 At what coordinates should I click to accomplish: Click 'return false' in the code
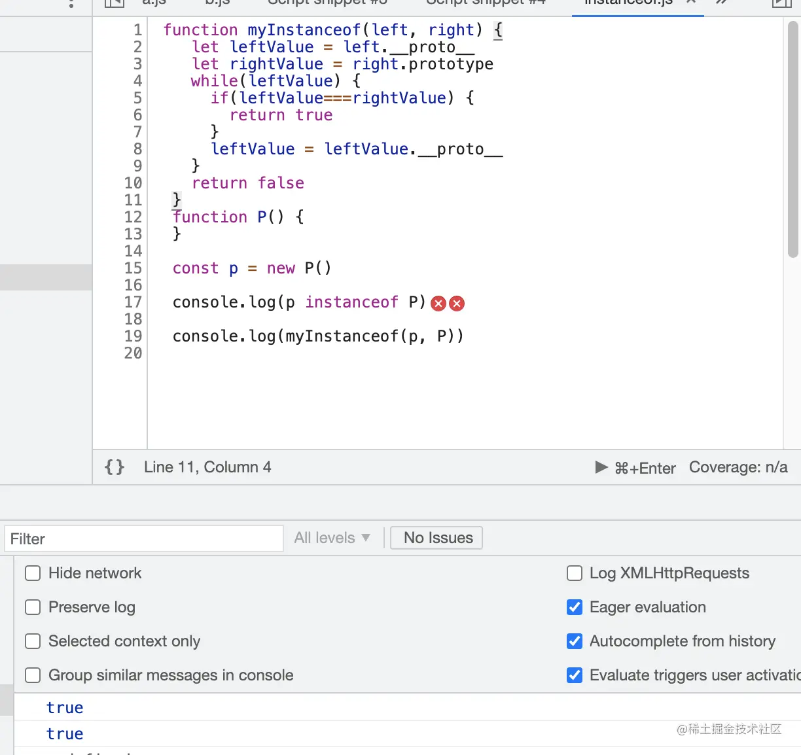(248, 183)
